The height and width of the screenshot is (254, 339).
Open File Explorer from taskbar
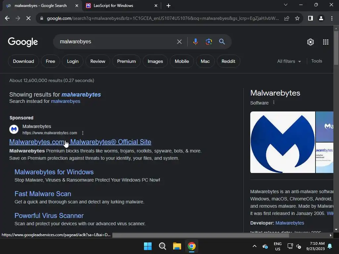[x=177, y=246]
